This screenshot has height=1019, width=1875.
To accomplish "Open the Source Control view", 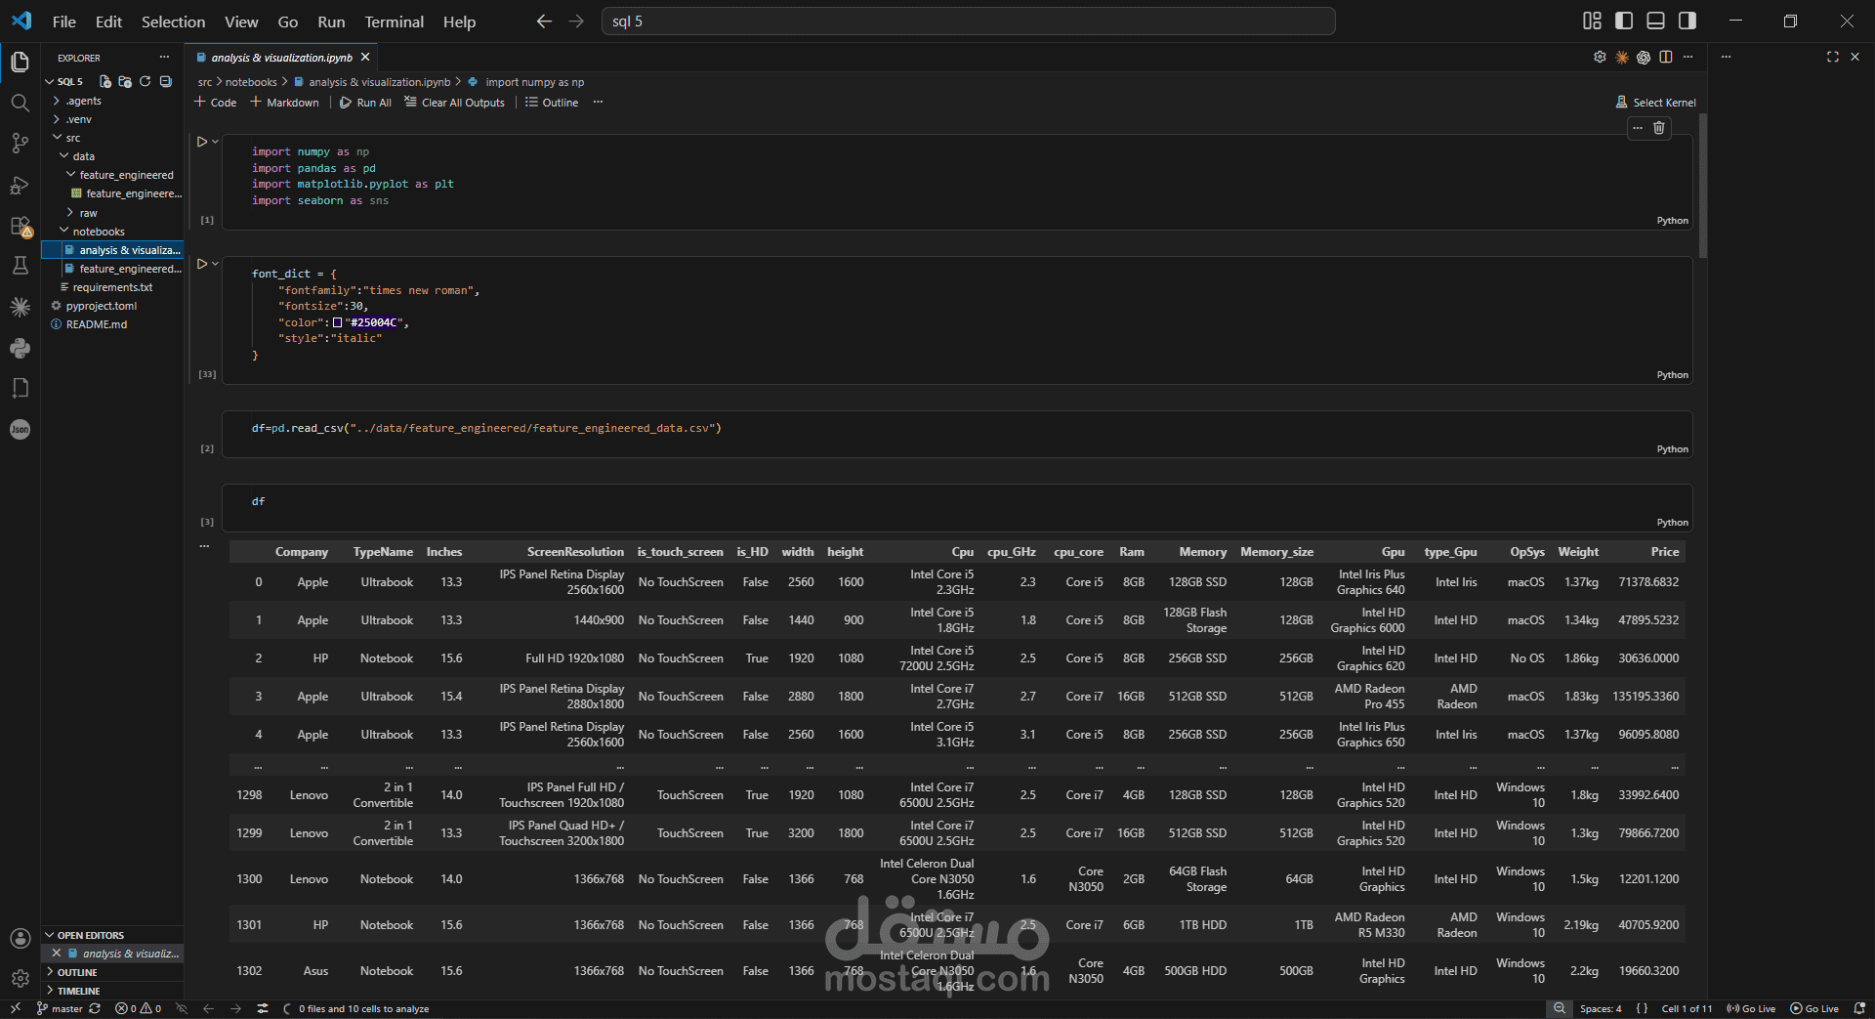I will [20, 144].
